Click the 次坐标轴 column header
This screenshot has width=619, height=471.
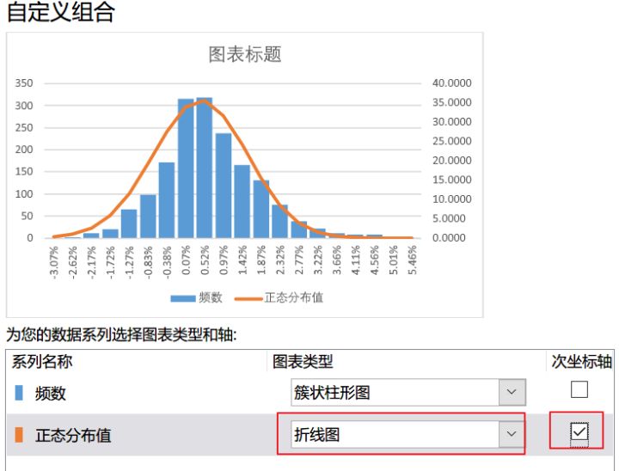pos(581,362)
